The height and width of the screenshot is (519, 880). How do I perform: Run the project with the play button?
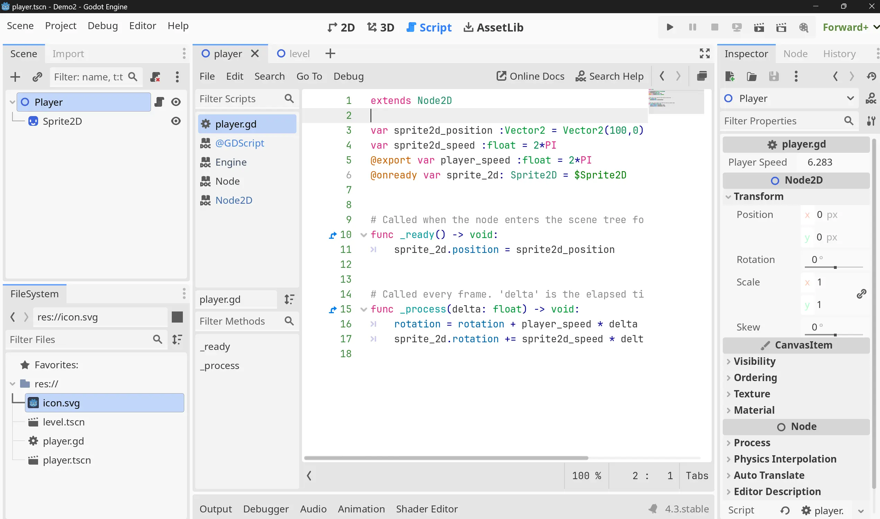pos(670,27)
